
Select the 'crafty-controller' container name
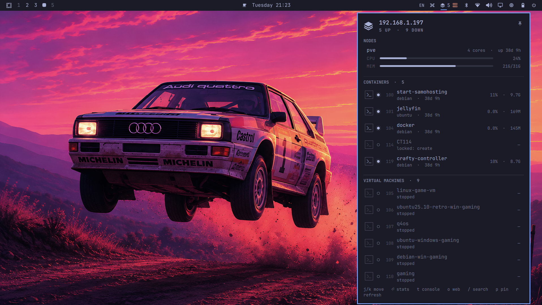422,159
